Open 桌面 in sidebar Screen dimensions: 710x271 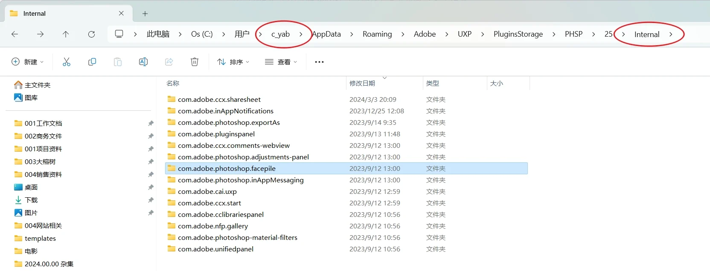(26, 187)
